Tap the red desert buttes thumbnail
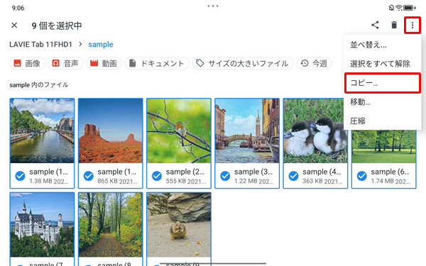426x266 pixels. (110, 131)
